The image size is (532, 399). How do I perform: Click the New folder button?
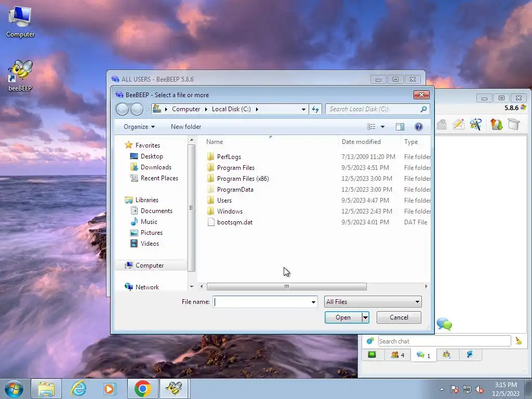pos(186,127)
